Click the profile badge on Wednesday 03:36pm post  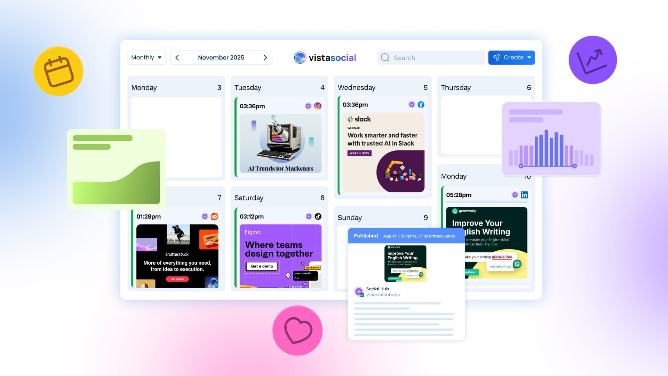[412, 104]
